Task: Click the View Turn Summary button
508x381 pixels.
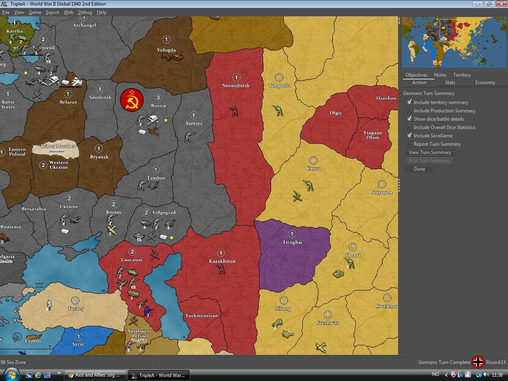Action: tap(430, 152)
